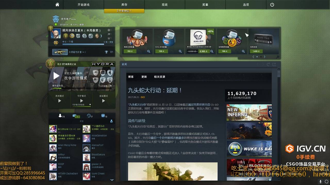Select second store page dot
Screen dimensions: 330x185
coord(261,57)
